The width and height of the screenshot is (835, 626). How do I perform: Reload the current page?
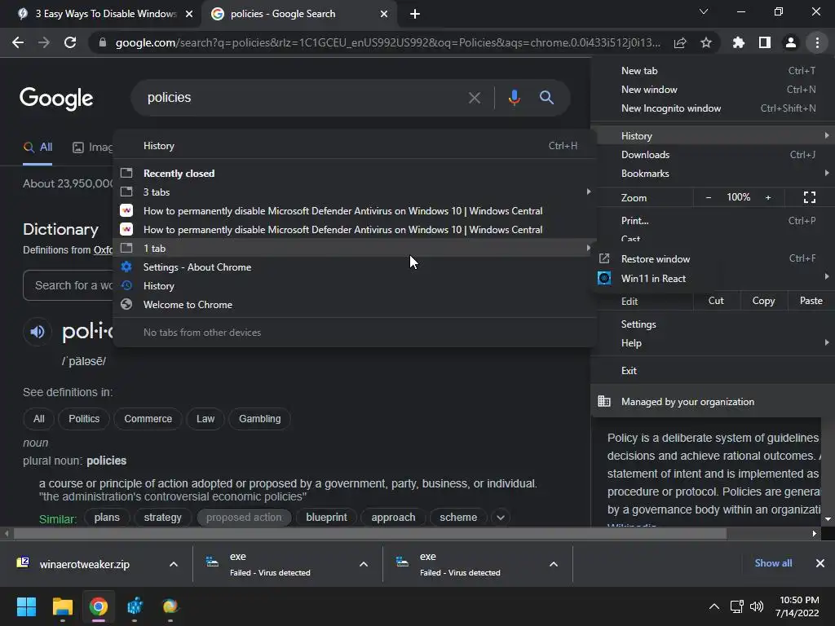[x=70, y=42]
